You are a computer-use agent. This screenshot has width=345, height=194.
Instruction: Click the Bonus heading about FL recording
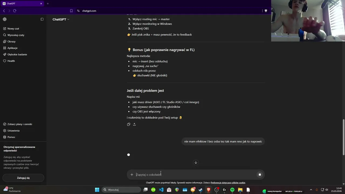click(x=161, y=50)
